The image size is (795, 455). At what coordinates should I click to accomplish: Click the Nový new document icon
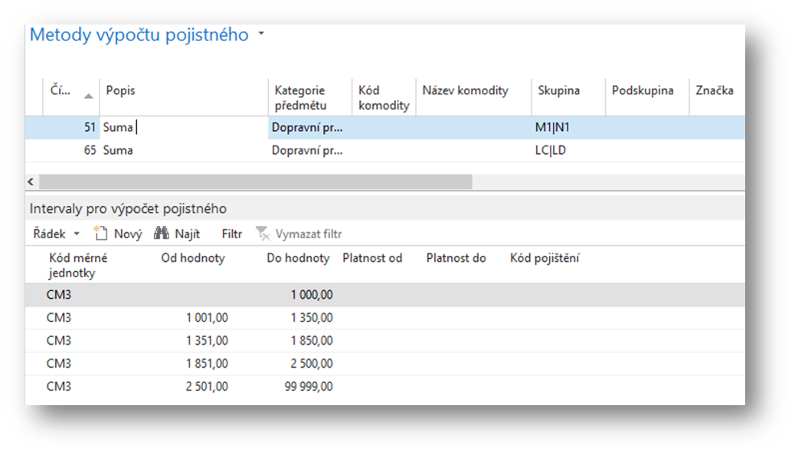click(100, 234)
